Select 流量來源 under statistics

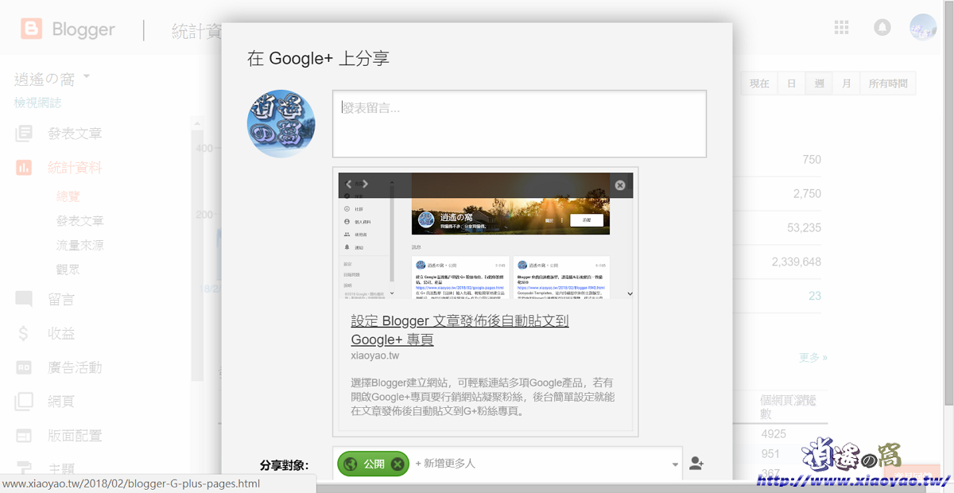(79, 246)
